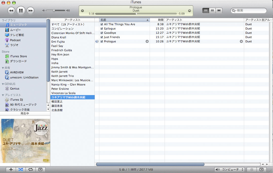This screenshot has width=273, height=173.
Task: Click the now-playing speaker icon beside Prologue
Action: tap(97, 41)
